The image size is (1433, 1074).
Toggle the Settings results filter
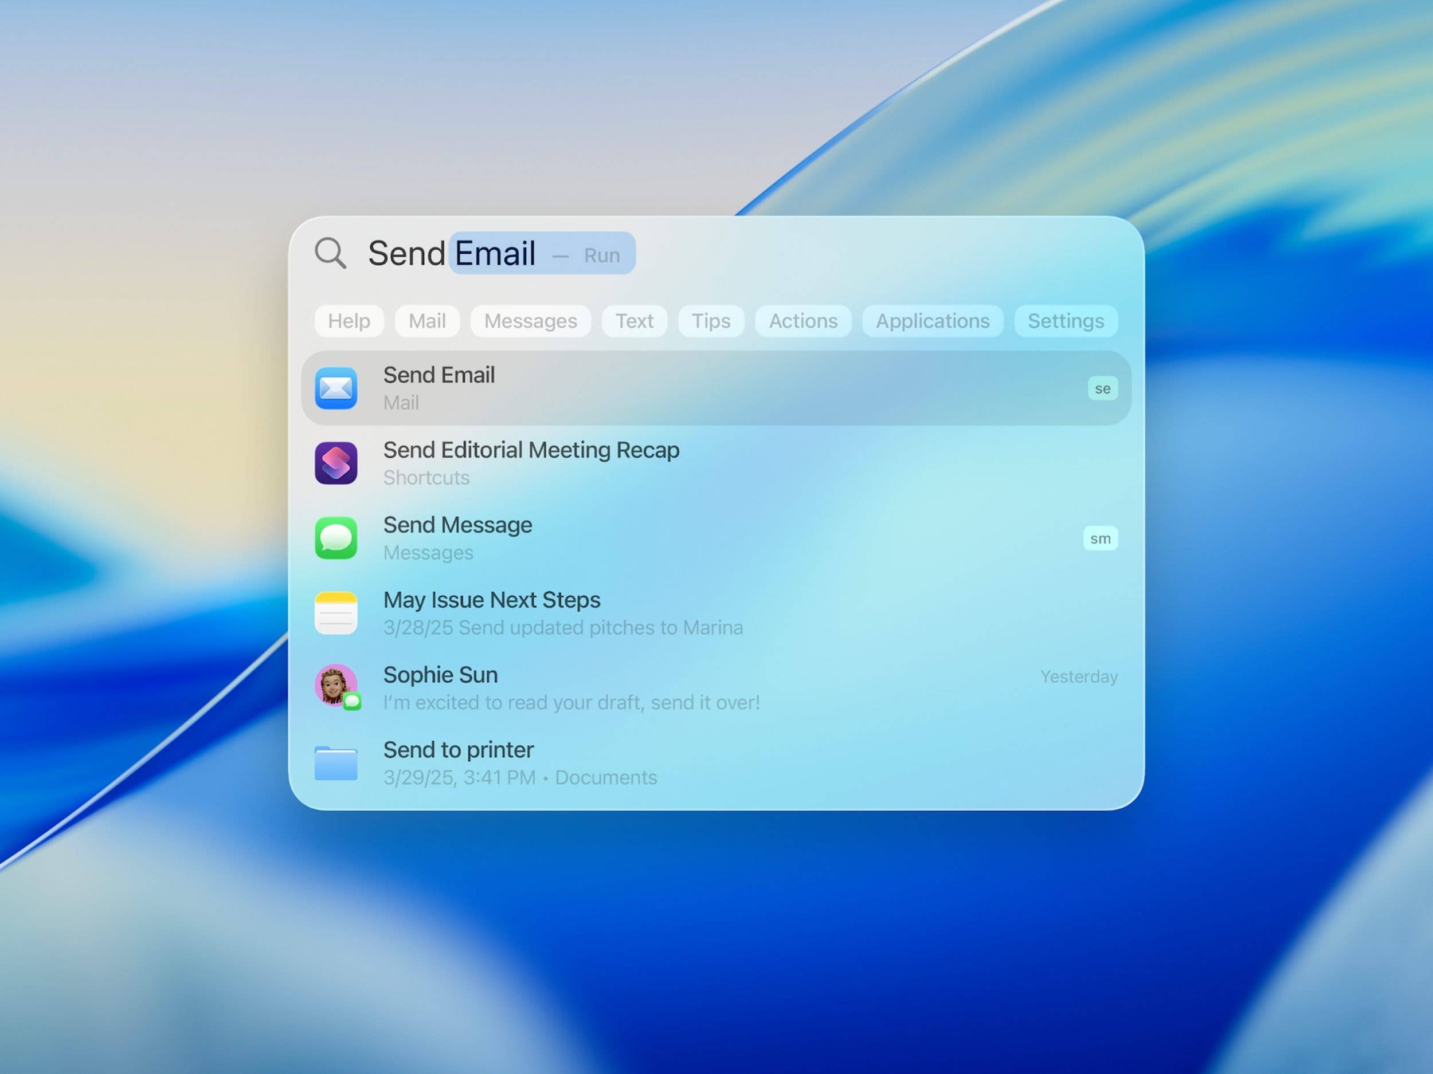click(x=1066, y=320)
